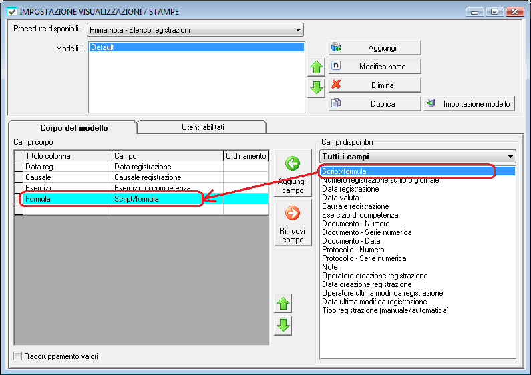Click the Importazione modello button's icon

tap(431, 103)
